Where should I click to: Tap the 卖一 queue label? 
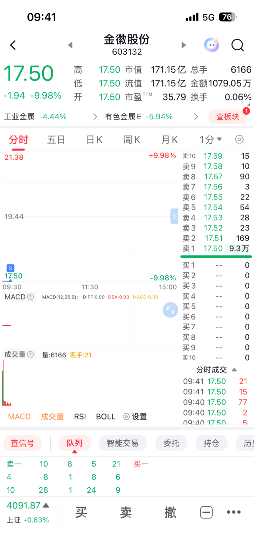pos(14,464)
